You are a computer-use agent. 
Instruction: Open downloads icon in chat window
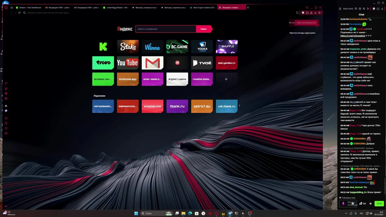point(382,9)
